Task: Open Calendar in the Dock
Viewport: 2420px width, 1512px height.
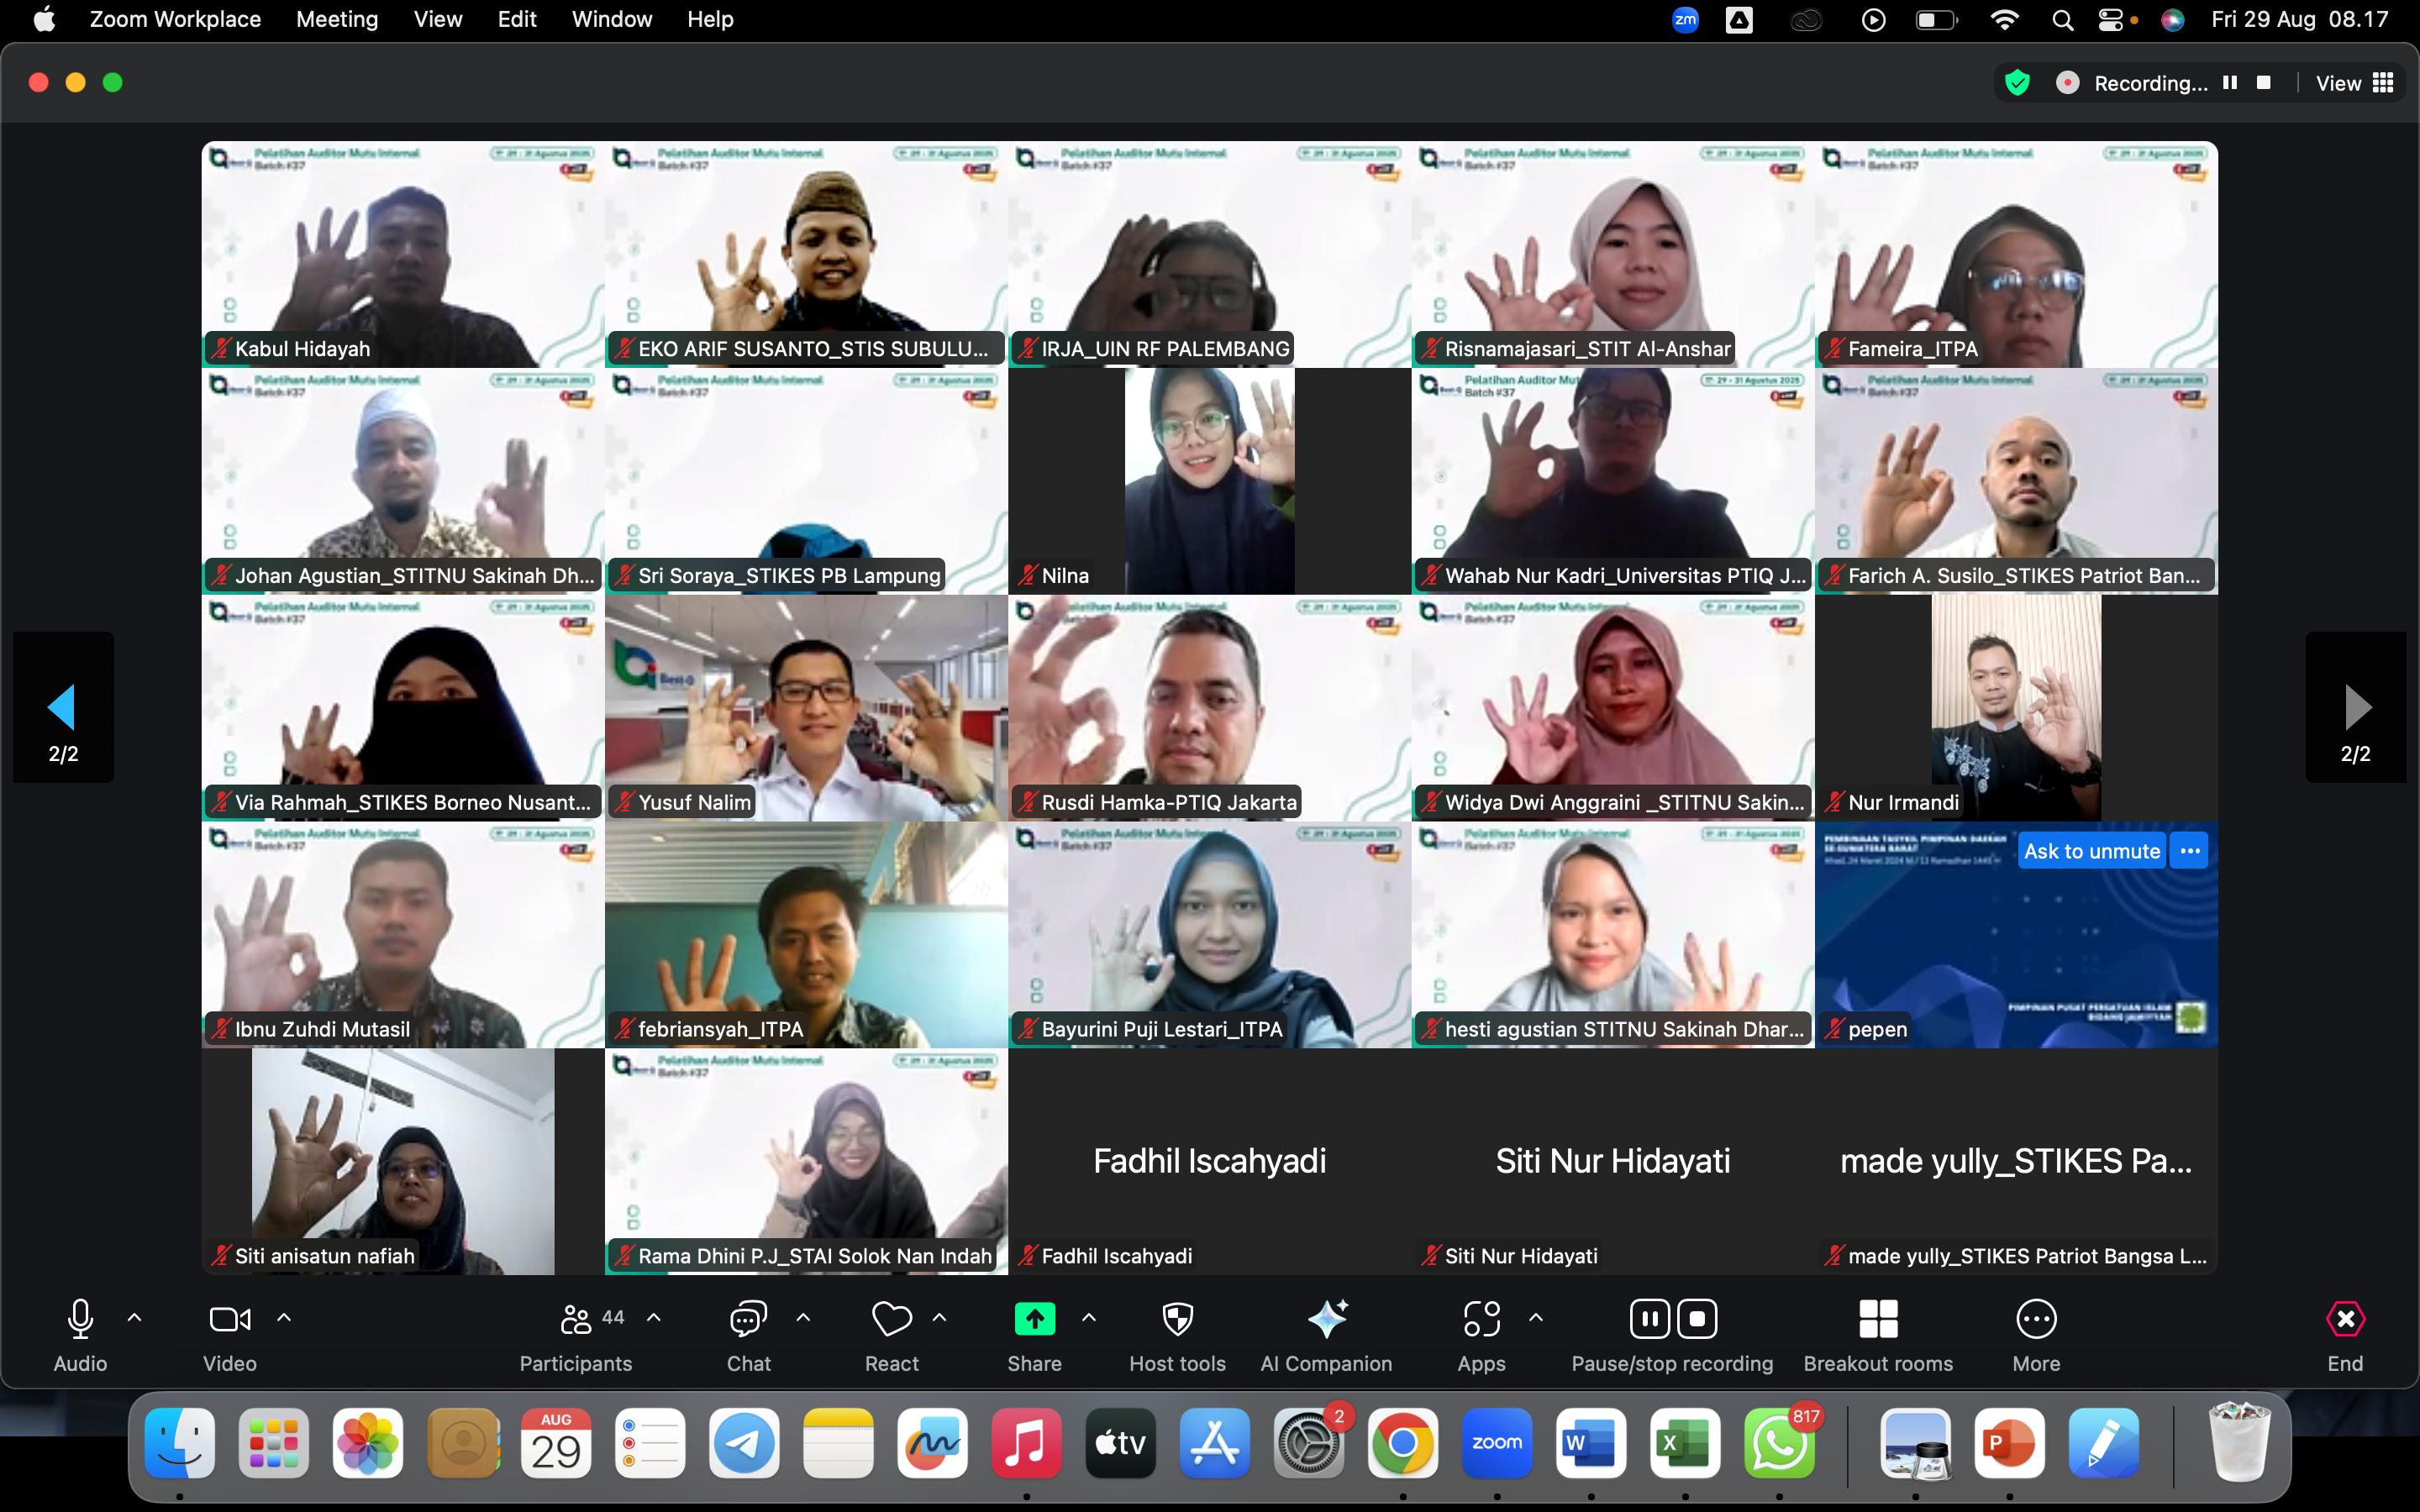Action: [x=556, y=1443]
